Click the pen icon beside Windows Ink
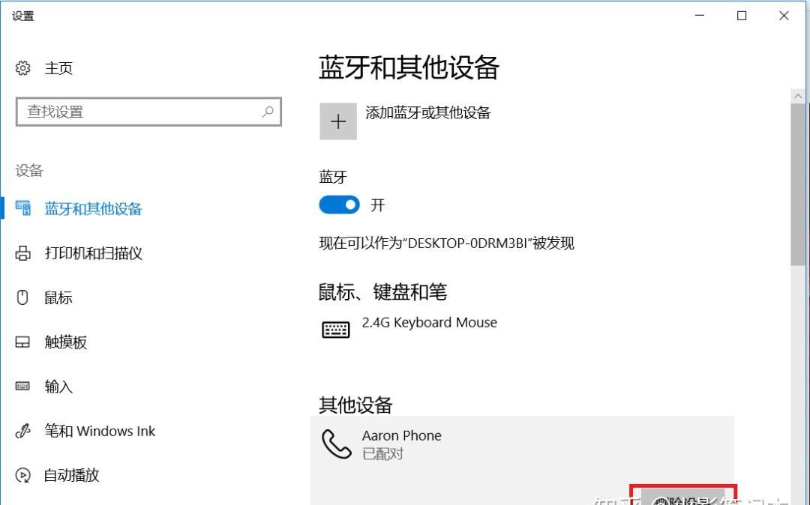Screen dimensions: 810x505 (22, 431)
